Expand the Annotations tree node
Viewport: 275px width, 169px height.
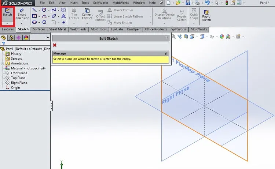pos(3,64)
